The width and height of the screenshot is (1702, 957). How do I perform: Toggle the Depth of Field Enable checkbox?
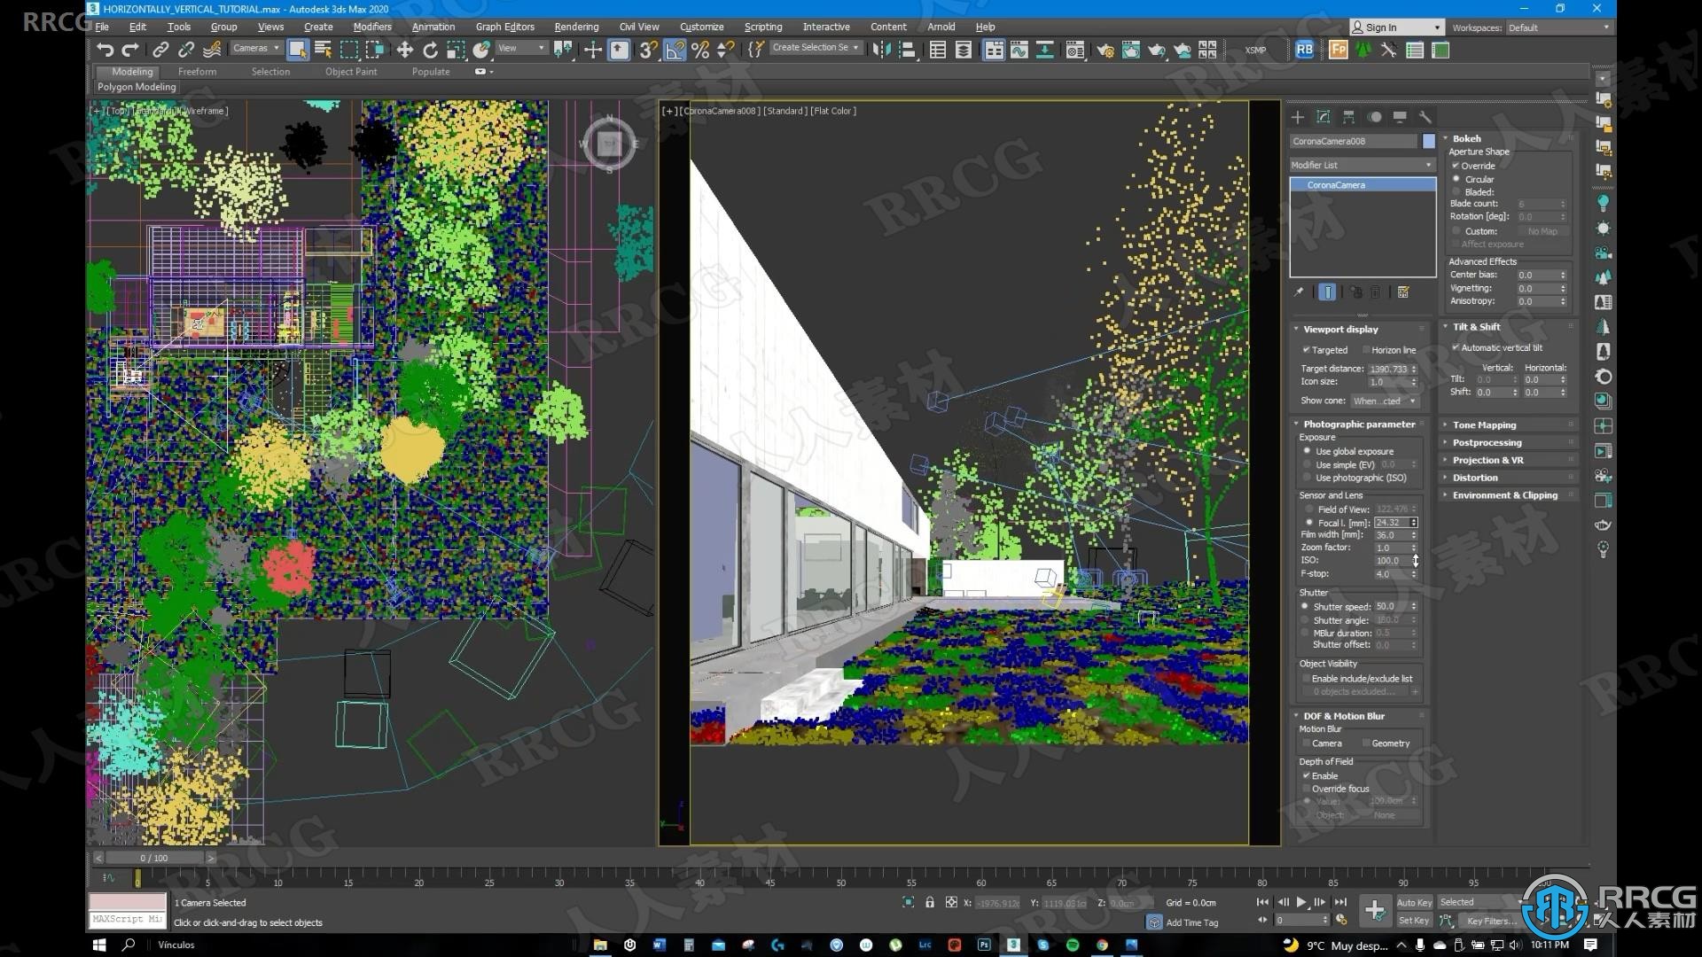coord(1306,774)
